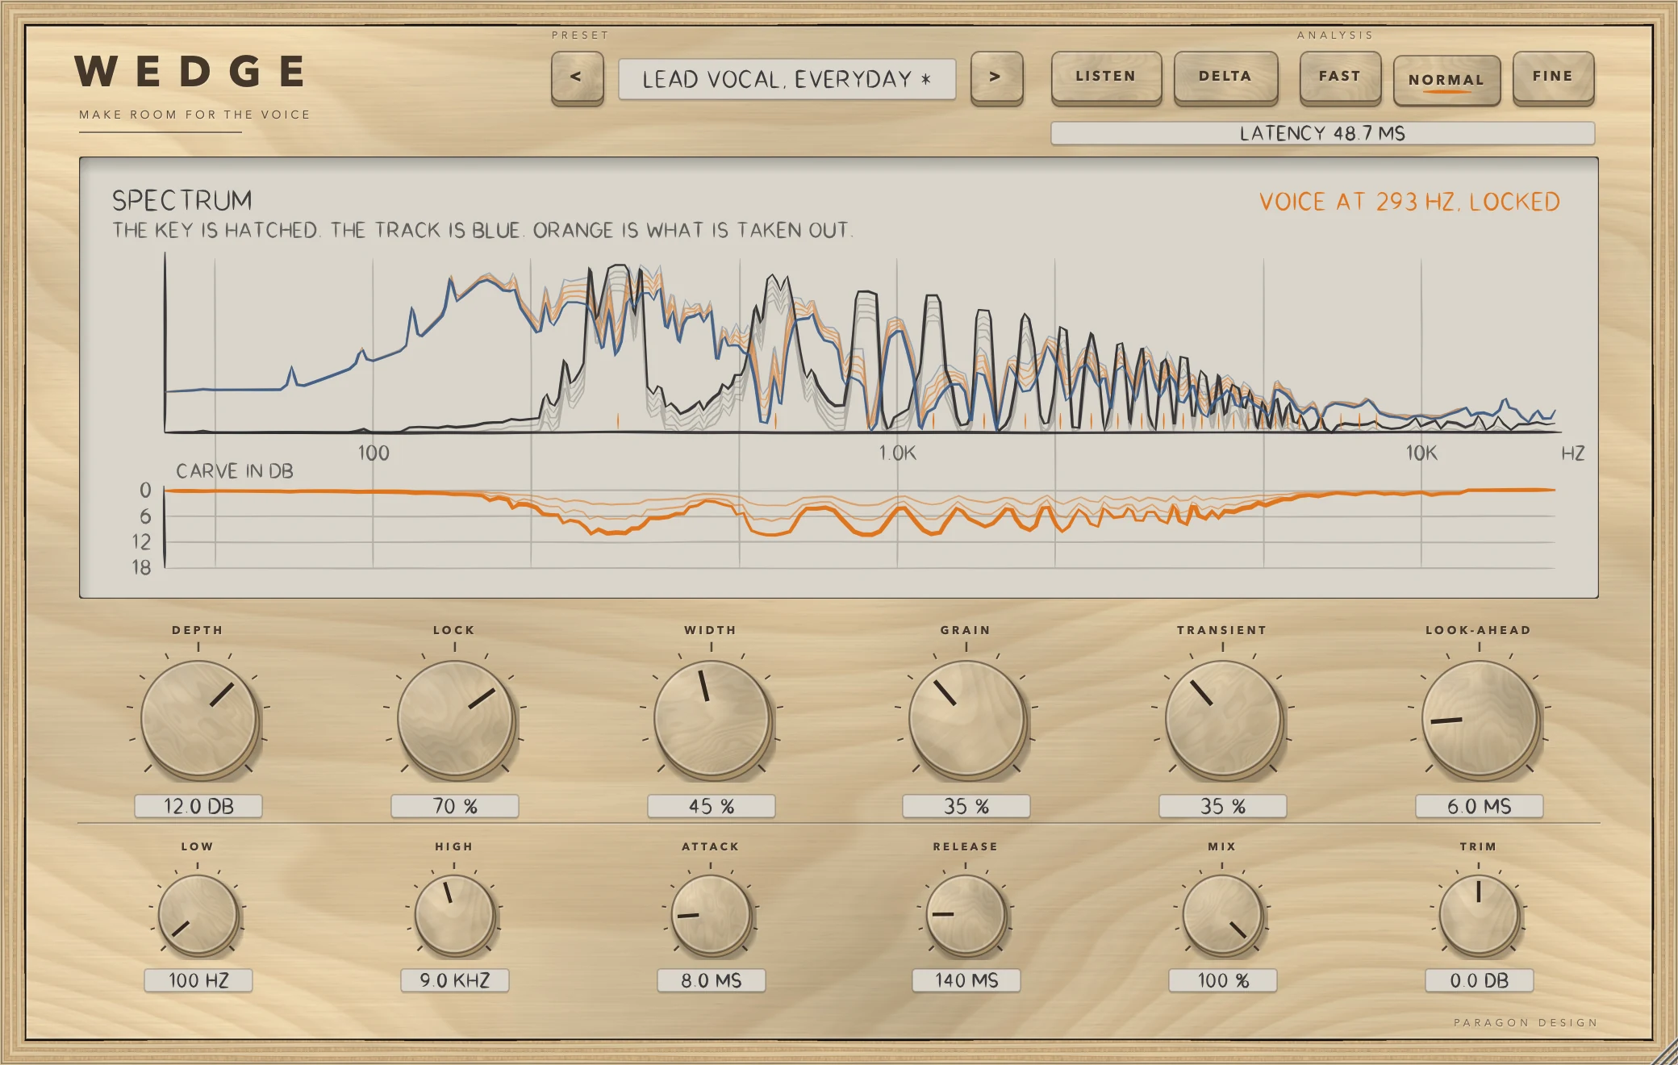Toggle the Listen button
This screenshot has width=1678, height=1065.
click(x=1106, y=77)
